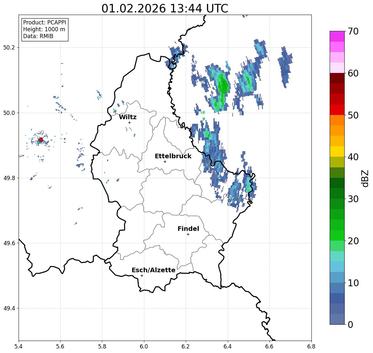Click the Findel station cross marker
The height and width of the screenshot is (353, 373).
coord(188,234)
